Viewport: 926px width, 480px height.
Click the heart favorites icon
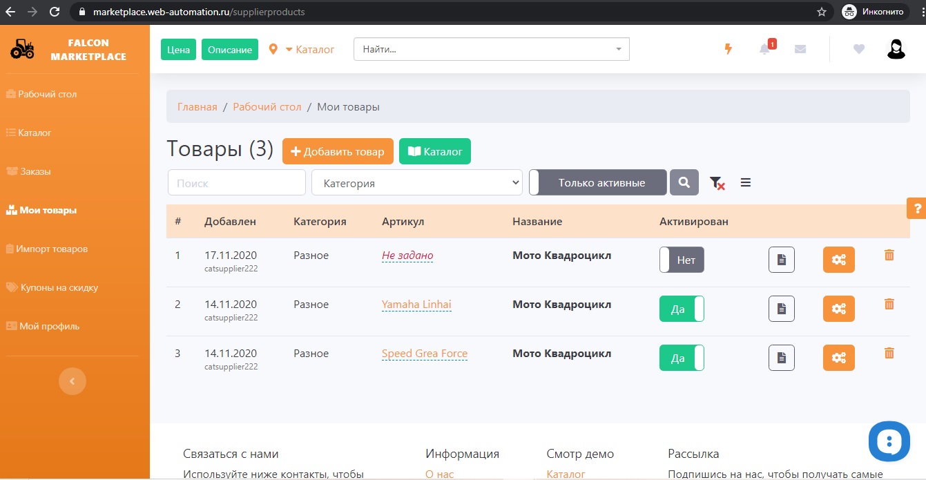(858, 49)
